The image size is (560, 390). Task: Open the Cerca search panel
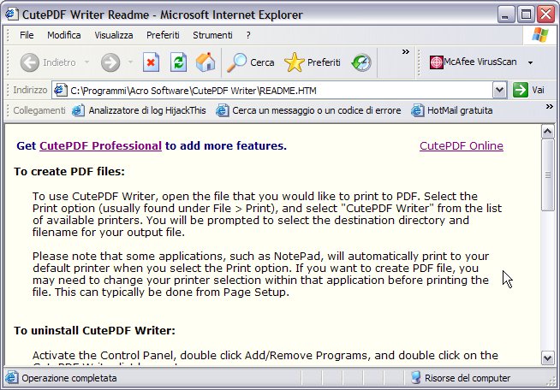coord(250,62)
